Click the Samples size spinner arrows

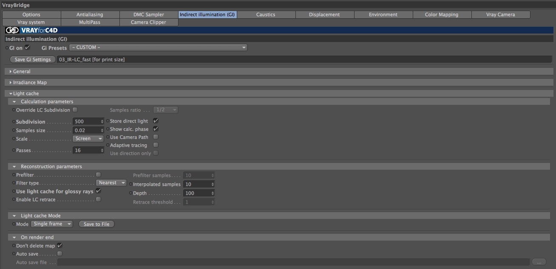[102, 130]
